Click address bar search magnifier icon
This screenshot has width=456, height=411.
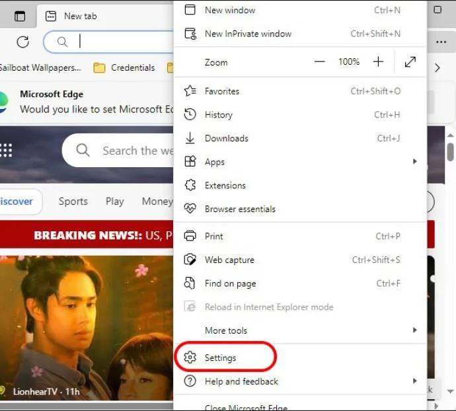click(62, 42)
